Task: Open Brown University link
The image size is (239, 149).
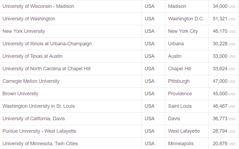Action: (20, 94)
